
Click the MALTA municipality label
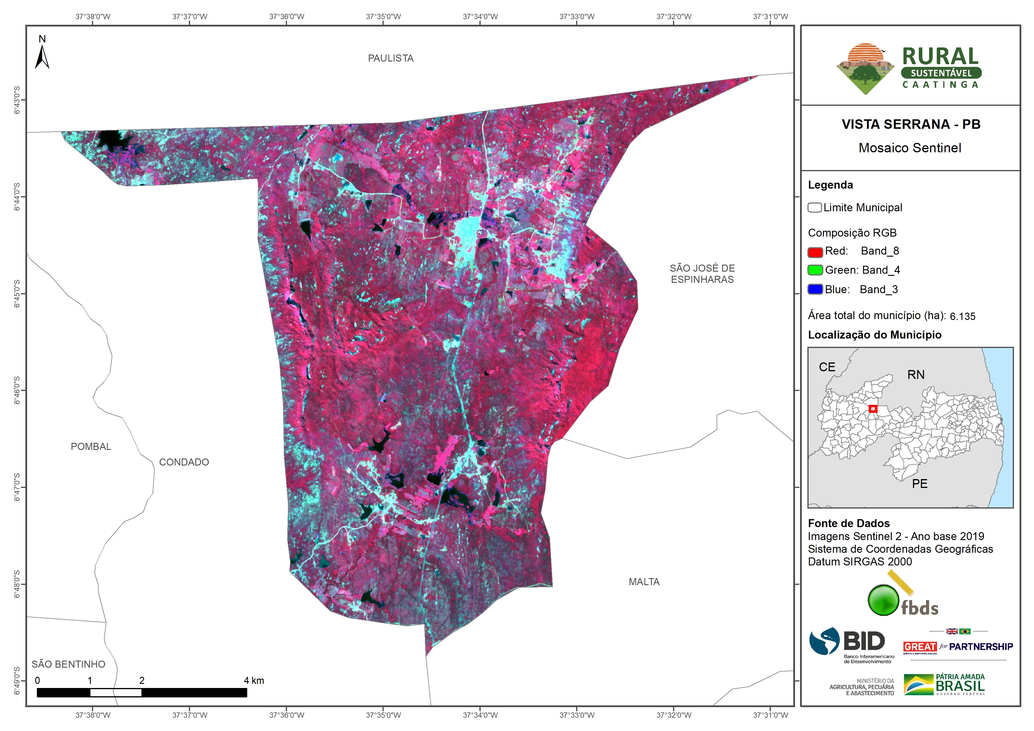(644, 582)
